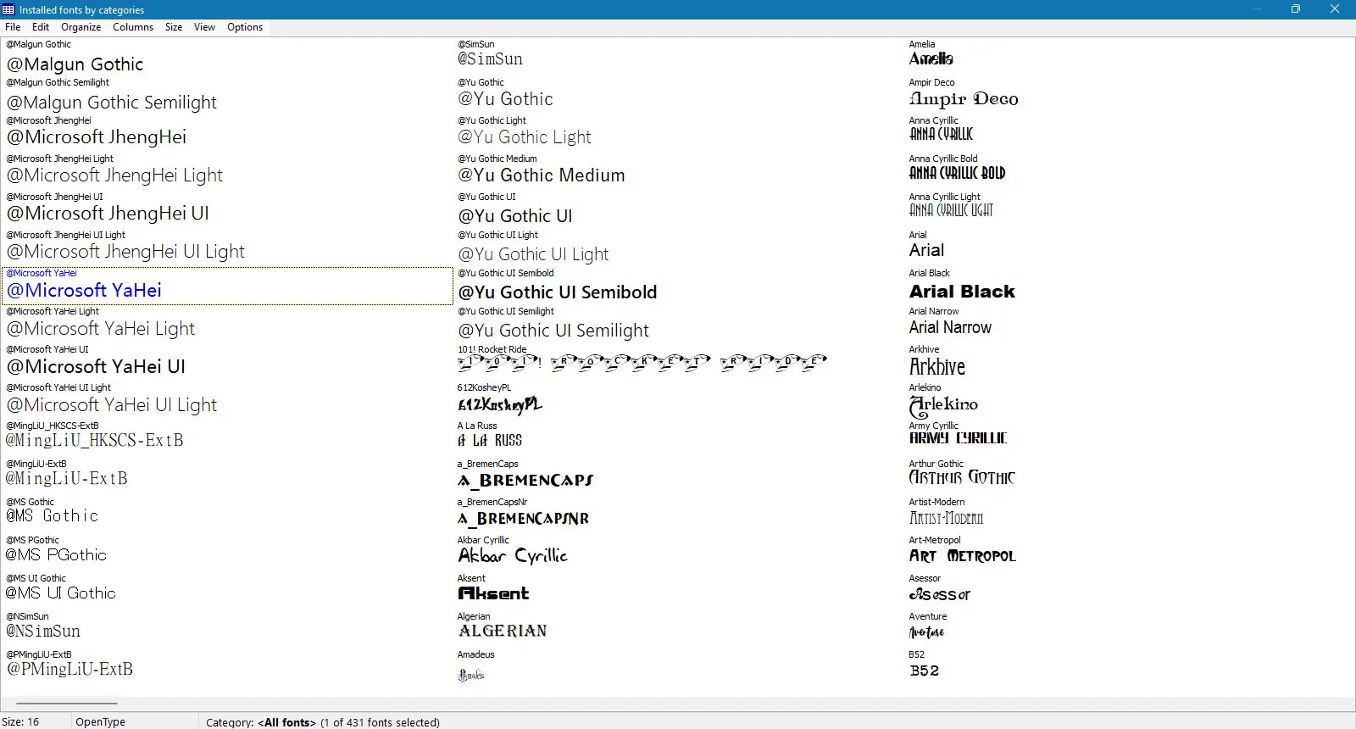1356x729 pixels.
Task: Select the a_BremenCapsNr font sample
Action: point(523,519)
